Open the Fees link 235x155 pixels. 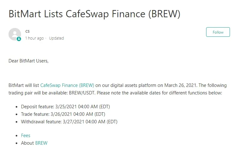(26, 136)
